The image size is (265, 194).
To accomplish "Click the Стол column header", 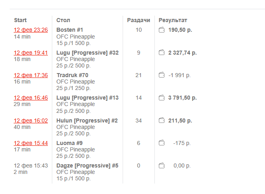I will coord(63,20).
